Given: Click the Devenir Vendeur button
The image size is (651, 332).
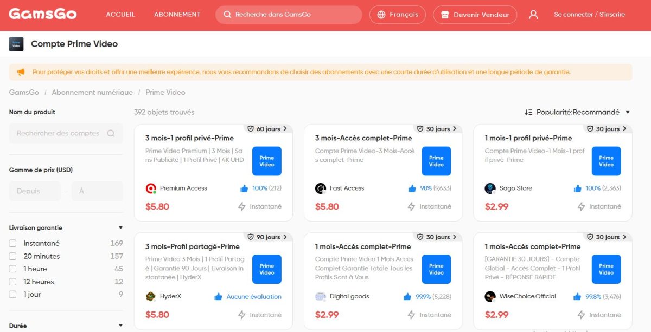Looking at the screenshot, I should pos(475,15).
